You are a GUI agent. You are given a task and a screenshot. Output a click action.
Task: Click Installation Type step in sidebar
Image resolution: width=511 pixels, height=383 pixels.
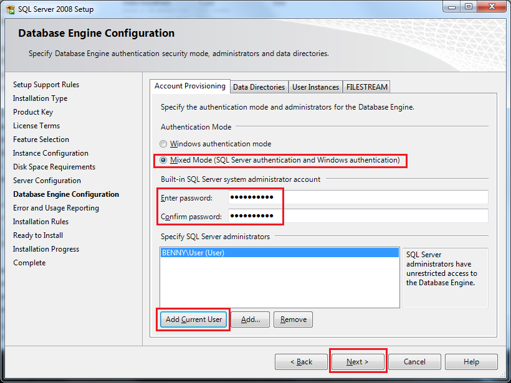tap(40, 98)
